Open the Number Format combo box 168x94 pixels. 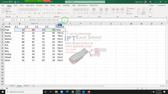click(x=81, y=10)
